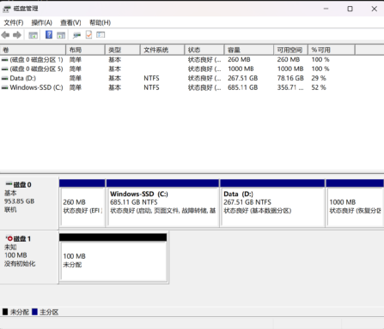Sort by the 可用空间 column header
The height and width of the screenshot is (329, 384).
(290, 50)
